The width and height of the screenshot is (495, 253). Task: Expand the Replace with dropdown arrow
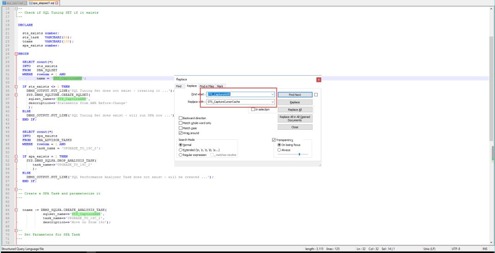pos(273,102)
